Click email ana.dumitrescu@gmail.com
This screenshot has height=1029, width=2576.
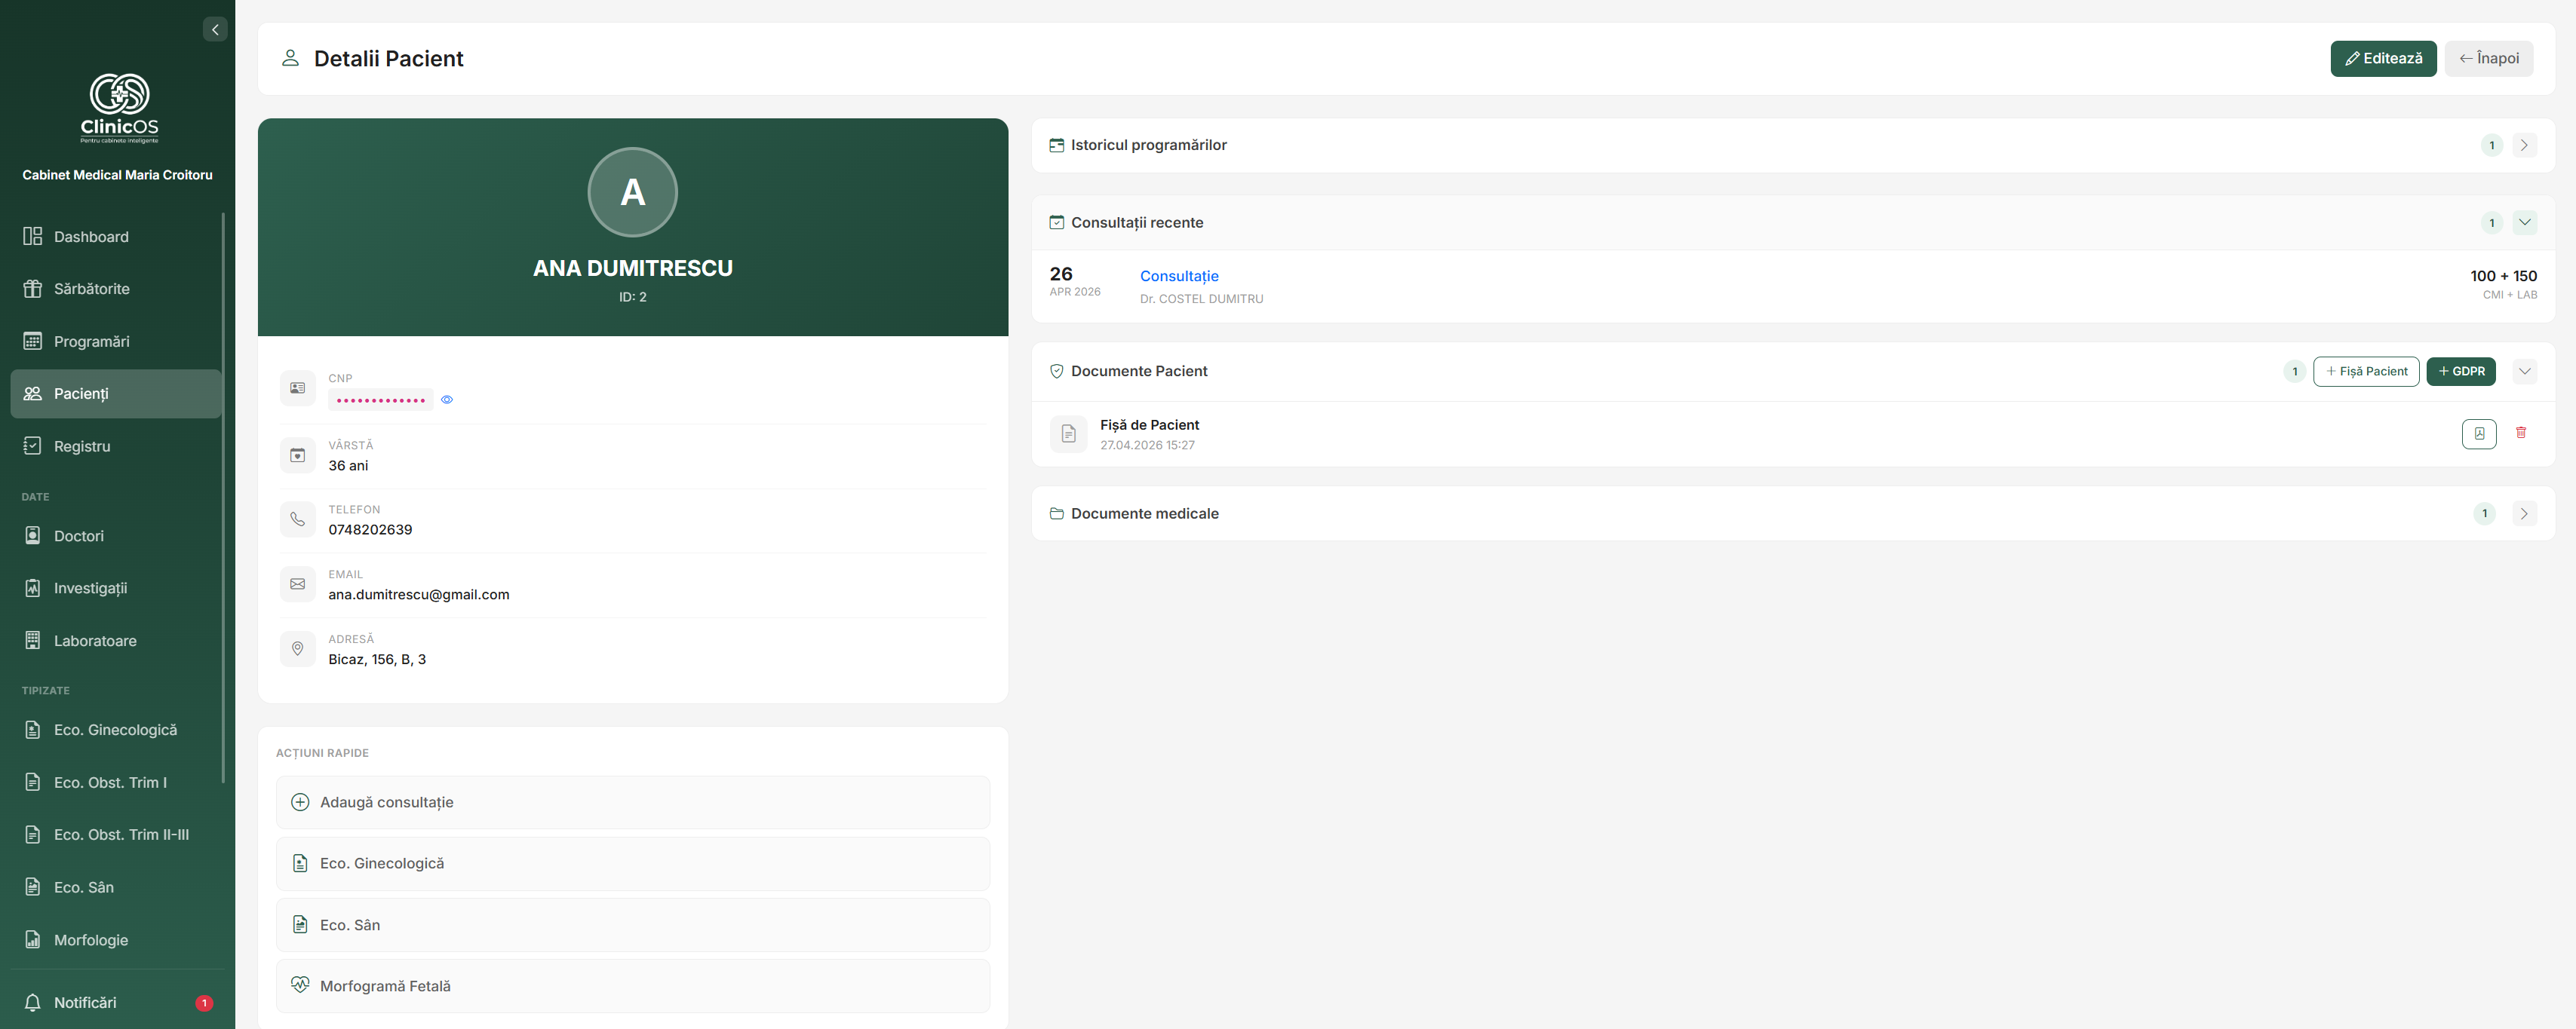click(x=419, y=596)
